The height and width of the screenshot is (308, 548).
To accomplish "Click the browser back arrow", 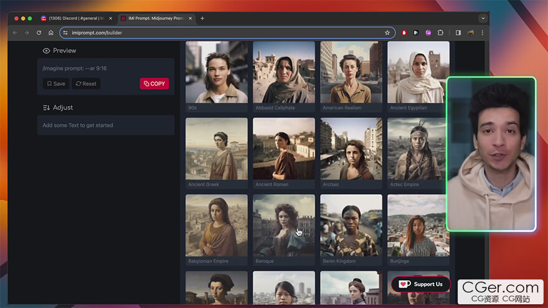I will click(15, 32).
